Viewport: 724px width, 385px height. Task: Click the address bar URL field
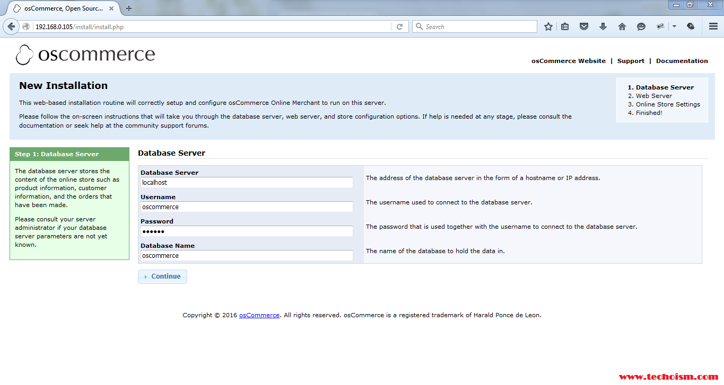click(213, 26)
